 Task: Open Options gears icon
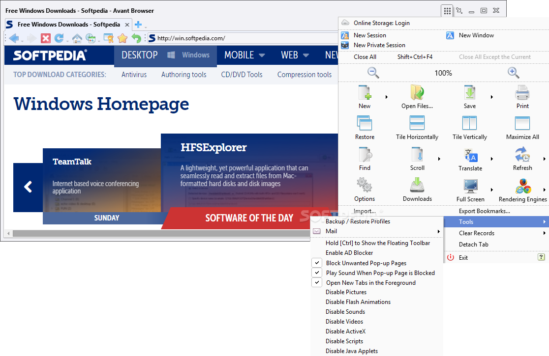[364, 185]
